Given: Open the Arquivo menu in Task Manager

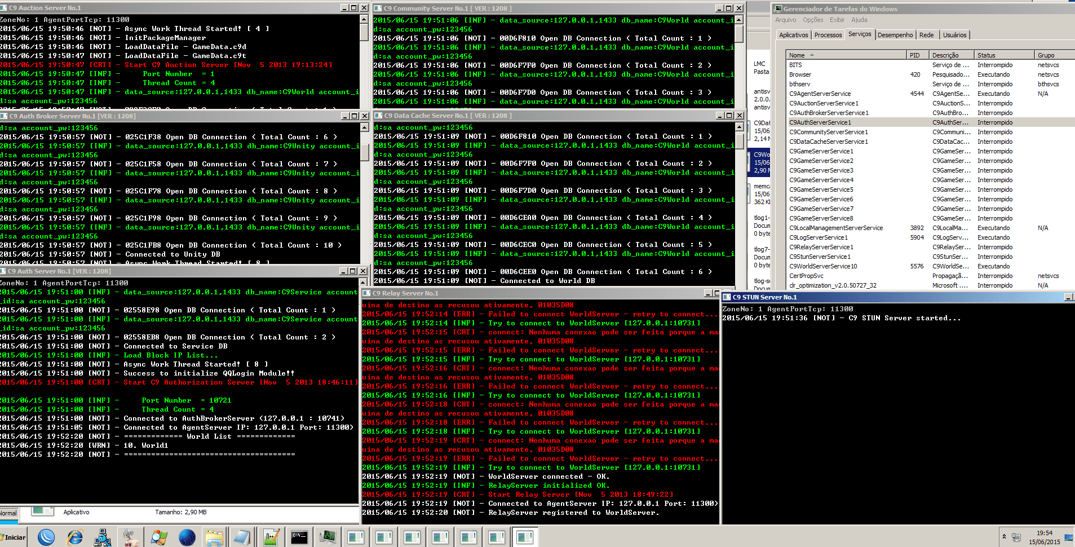Looking at the screenshot, I should click(785, 20).
